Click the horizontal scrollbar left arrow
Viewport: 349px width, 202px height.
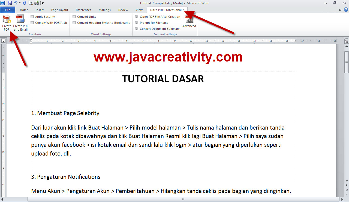3,199
